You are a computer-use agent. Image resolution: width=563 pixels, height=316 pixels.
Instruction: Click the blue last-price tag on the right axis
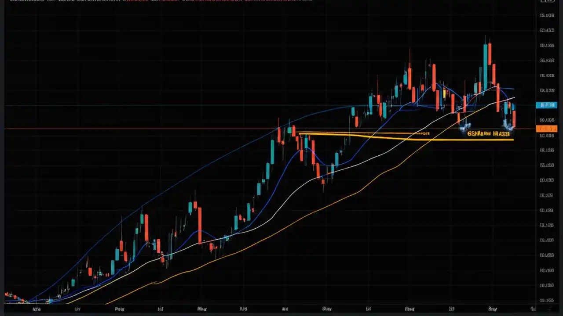tap(547, 105)
